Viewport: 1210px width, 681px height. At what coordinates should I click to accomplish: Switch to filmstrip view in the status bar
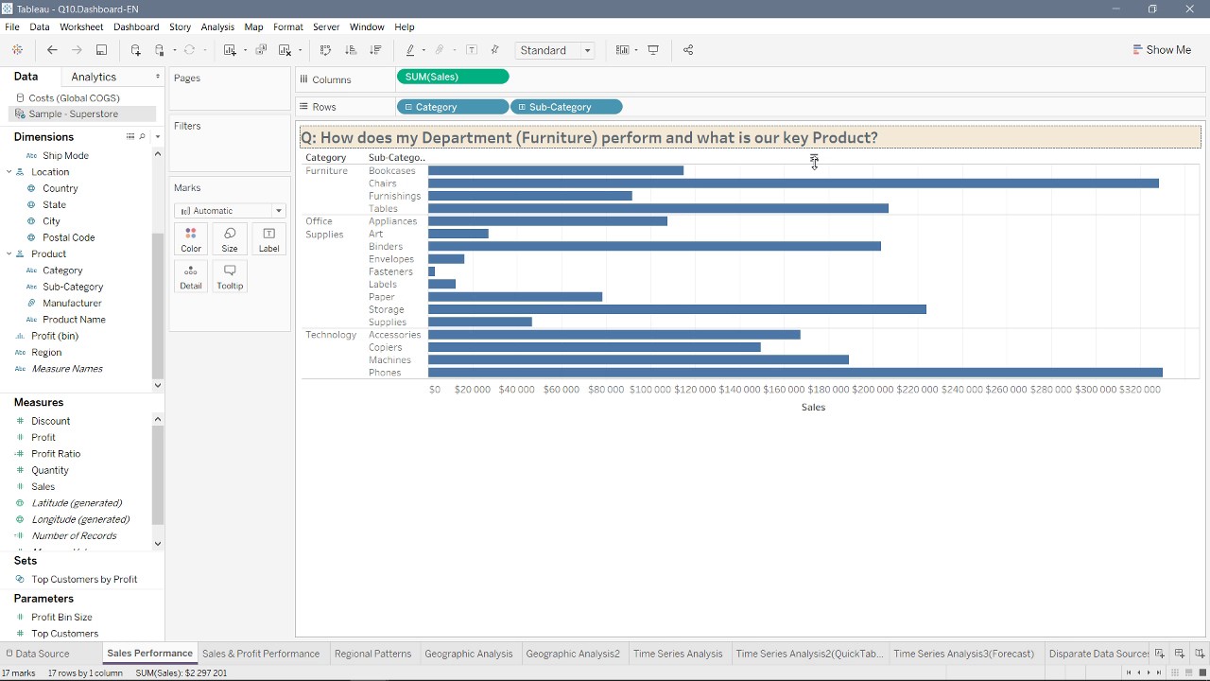click(x=1188, y=672)
